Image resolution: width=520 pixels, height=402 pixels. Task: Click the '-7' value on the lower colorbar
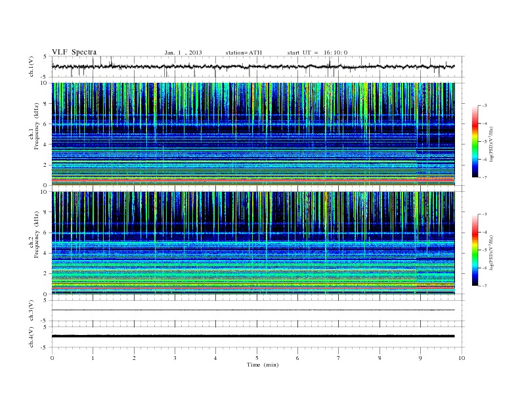point(485,286)
